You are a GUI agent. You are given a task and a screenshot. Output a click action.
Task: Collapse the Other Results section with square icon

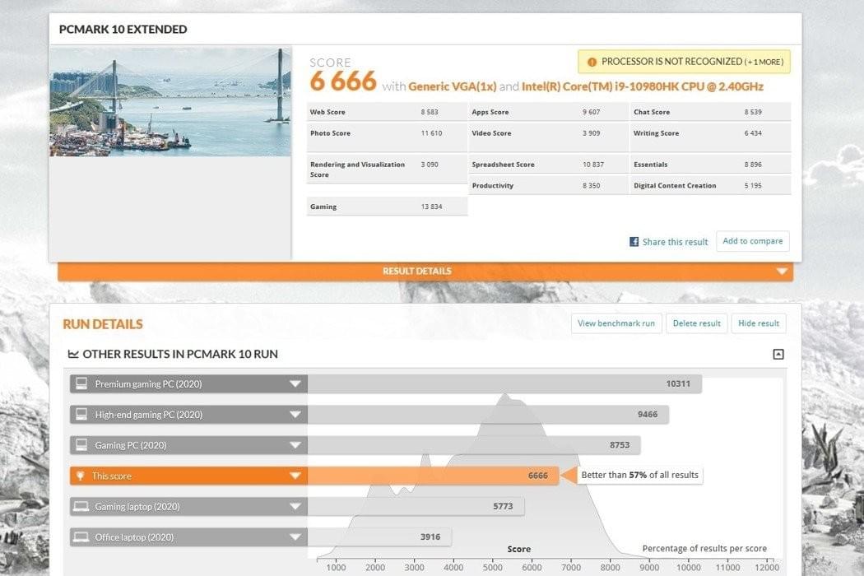778,354
